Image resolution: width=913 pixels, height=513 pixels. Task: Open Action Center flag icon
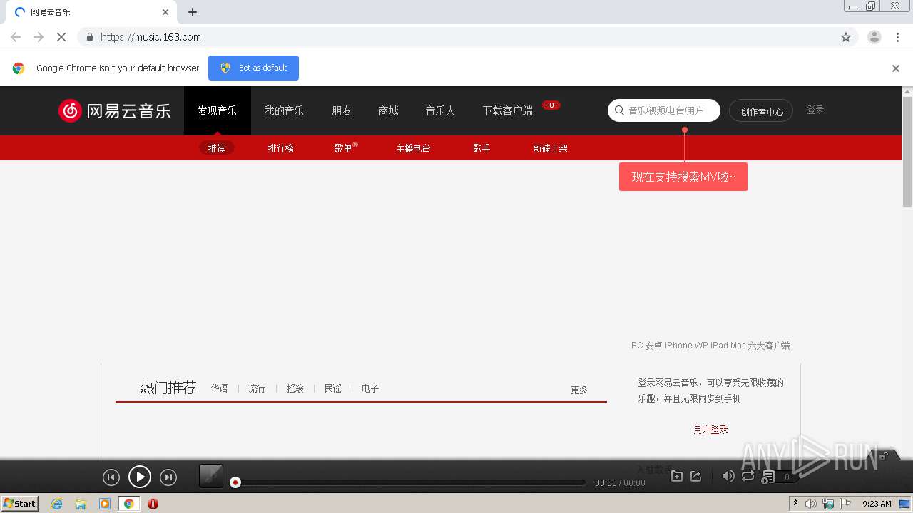[845, 504]
